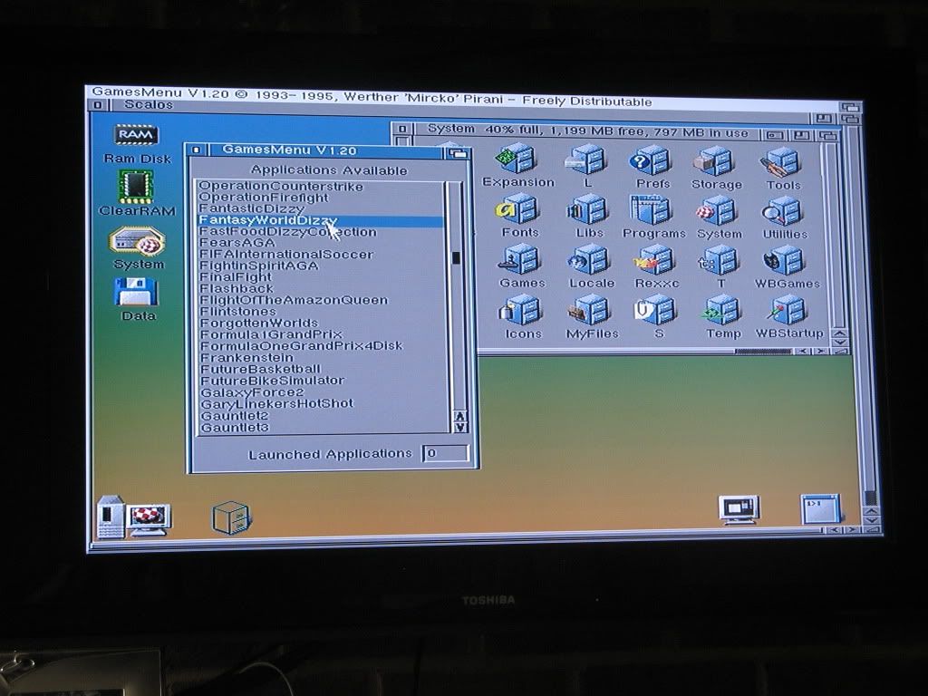928x696 pixels.
Task: Open the S drawer icon
Action: [x=654, y=312]
